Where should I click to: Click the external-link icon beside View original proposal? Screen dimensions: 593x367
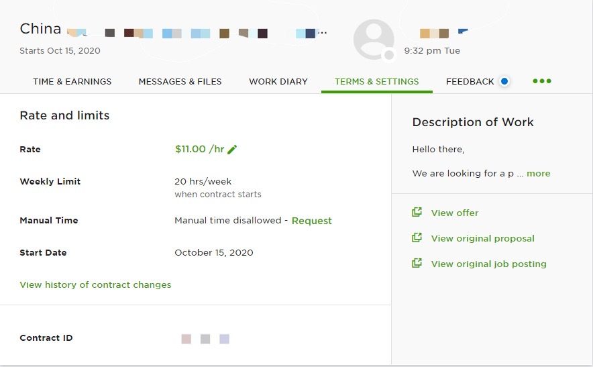(417, 238)
